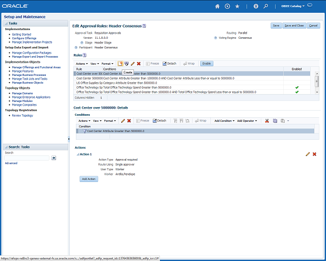Open the Rules Format menu
This screenshot has height=261, width=326.
tap(107, 64)
